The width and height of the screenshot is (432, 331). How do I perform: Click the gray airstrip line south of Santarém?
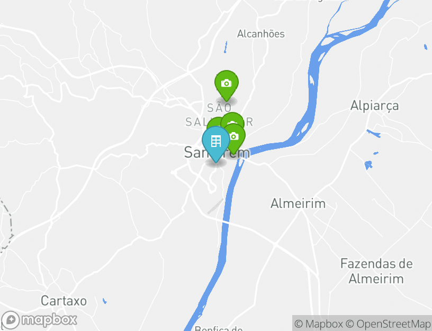point(215,206)
